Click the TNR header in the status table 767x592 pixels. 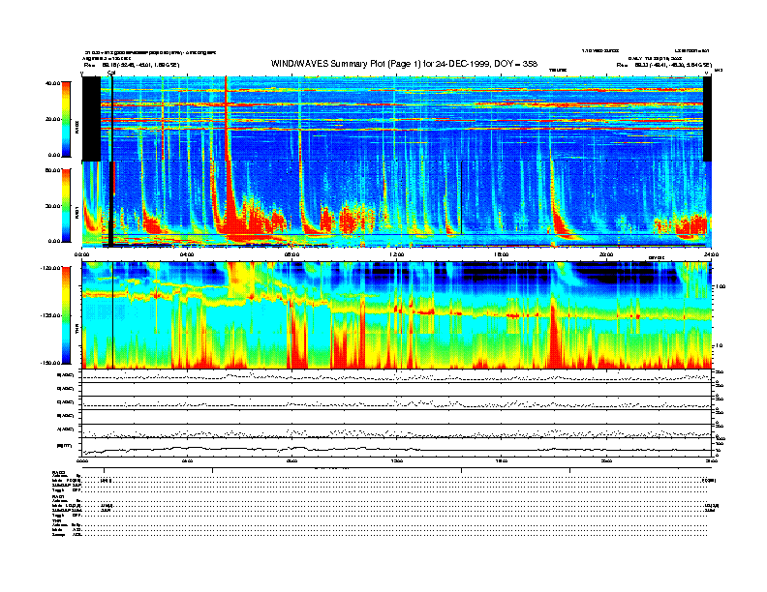coord(56,520)
